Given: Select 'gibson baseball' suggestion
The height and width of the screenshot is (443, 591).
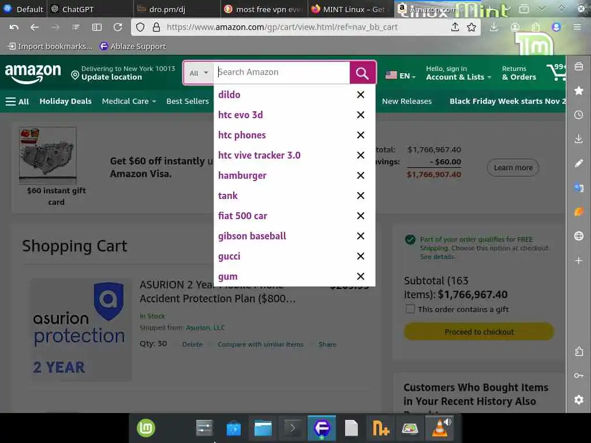Looking at the screenshot, I should click(252, 236).
